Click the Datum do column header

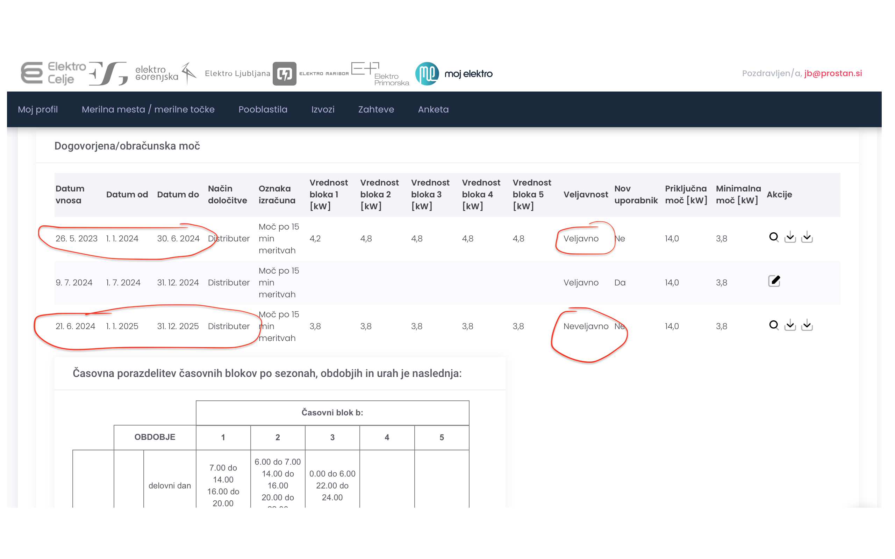point(178,195)
